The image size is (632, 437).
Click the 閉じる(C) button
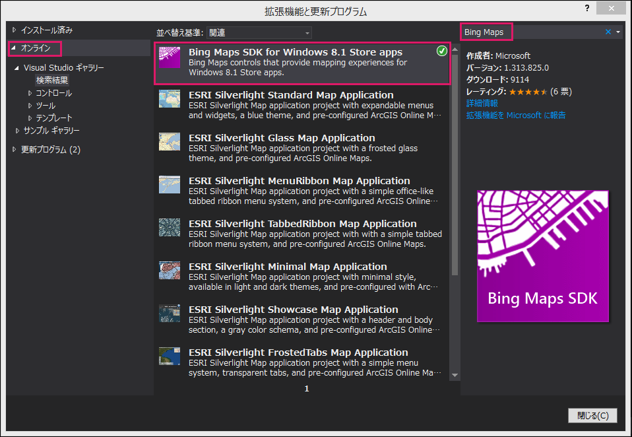pyautogui.click(x=592, y=415)
